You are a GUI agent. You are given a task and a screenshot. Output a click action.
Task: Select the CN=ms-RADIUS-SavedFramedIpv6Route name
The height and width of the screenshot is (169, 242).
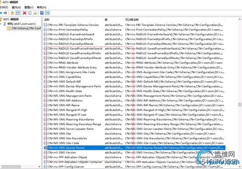[x=74, y=58]
